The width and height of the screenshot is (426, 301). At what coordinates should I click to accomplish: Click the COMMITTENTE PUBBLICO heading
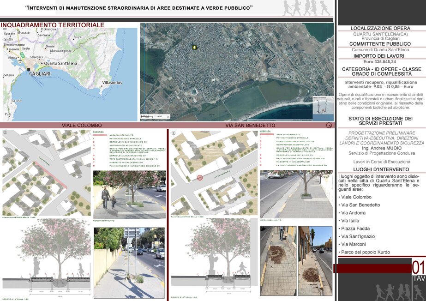380,44
